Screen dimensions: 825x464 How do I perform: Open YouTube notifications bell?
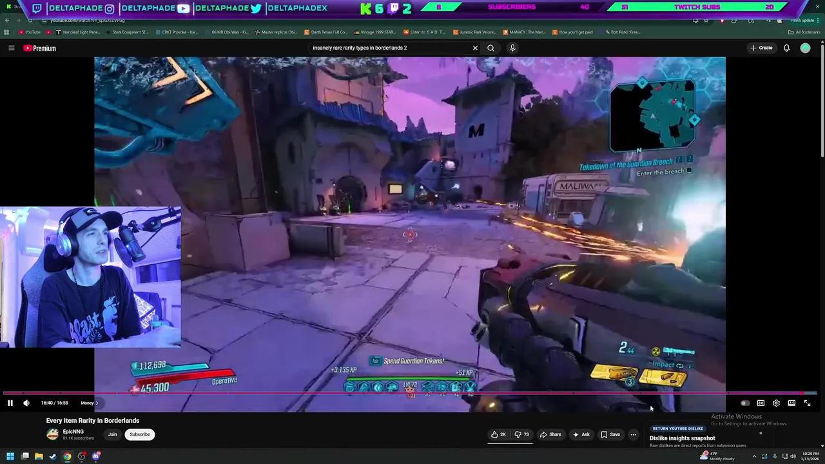point(786,48)
